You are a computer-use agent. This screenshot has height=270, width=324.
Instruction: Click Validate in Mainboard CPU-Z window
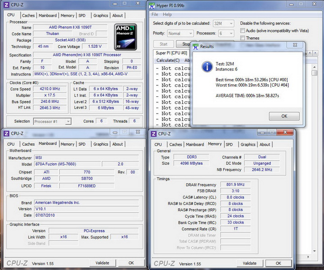click(102, 263)
